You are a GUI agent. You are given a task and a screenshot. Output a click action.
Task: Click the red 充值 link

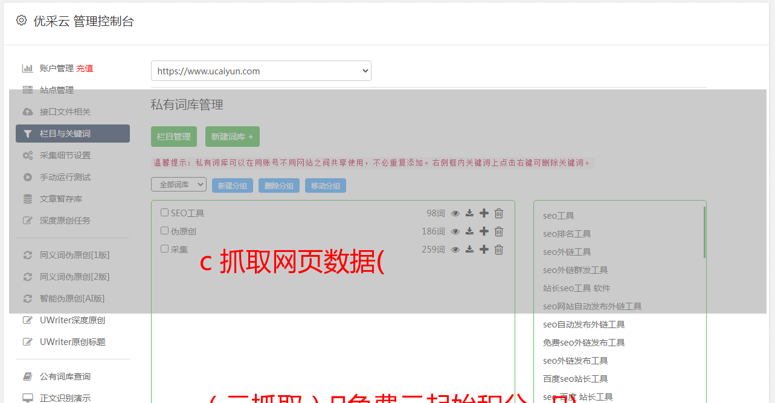point(85,68)
